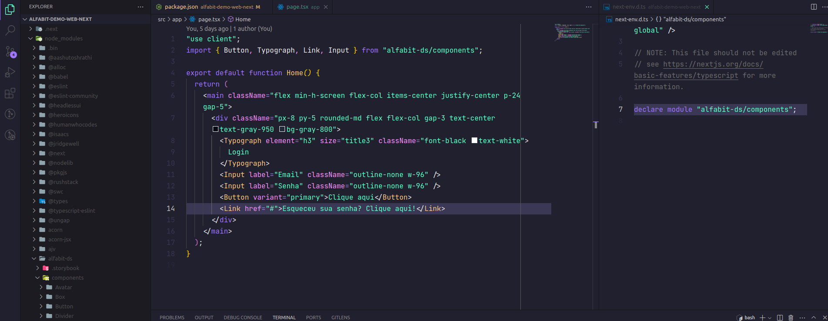828x321 pixels.
Task: Click the 'src' breadcrumb segment
Action: click(161, 20)
